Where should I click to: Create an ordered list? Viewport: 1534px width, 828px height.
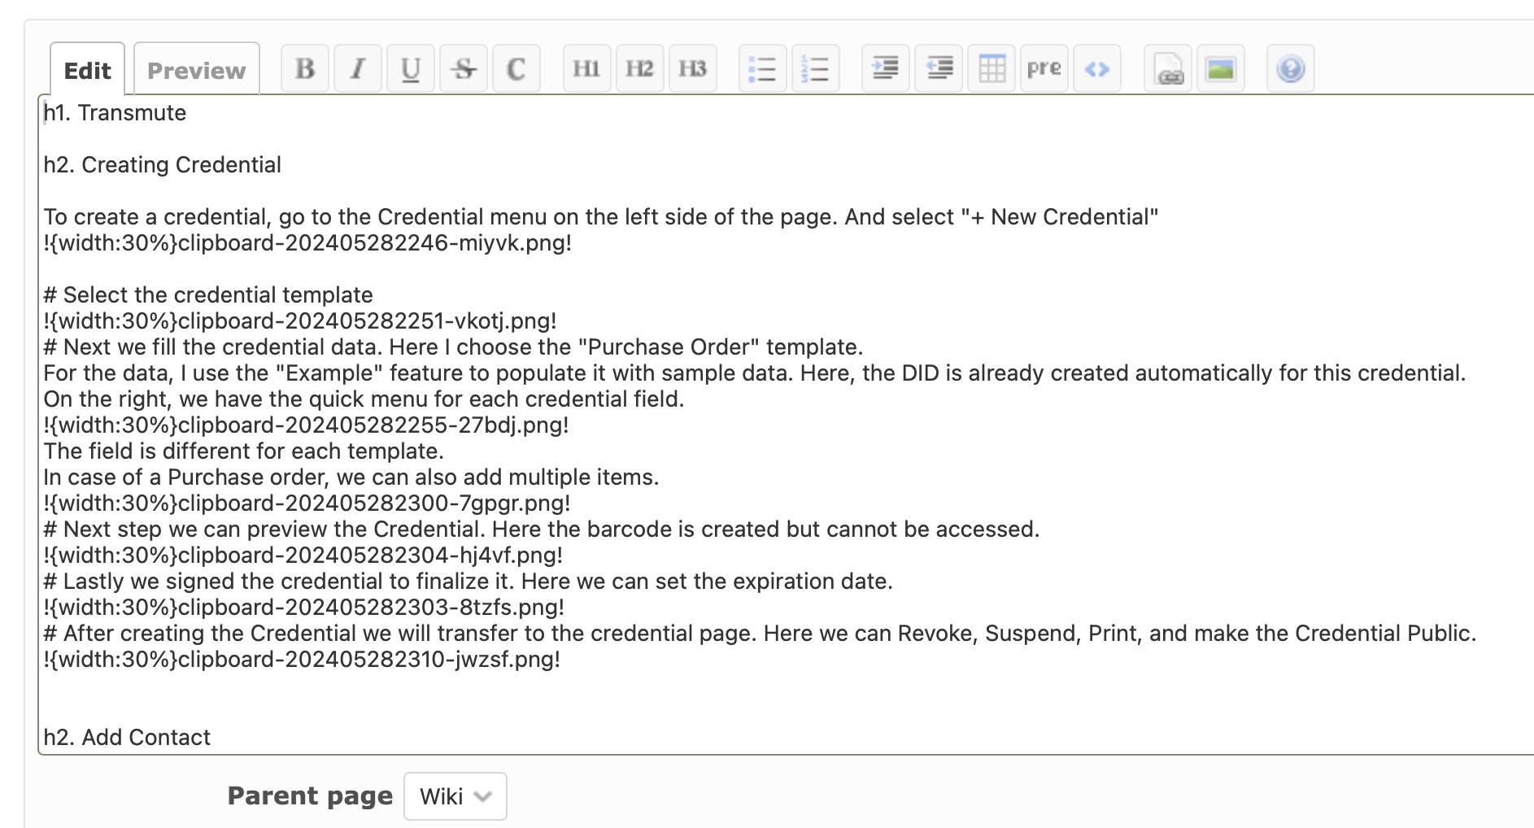(817, 69)
